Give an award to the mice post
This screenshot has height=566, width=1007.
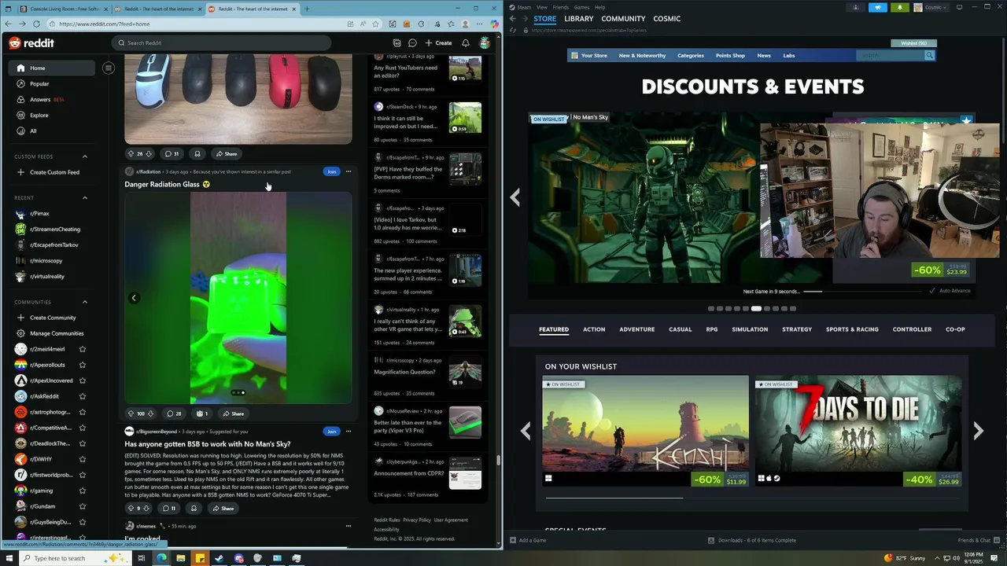(197, 154)
